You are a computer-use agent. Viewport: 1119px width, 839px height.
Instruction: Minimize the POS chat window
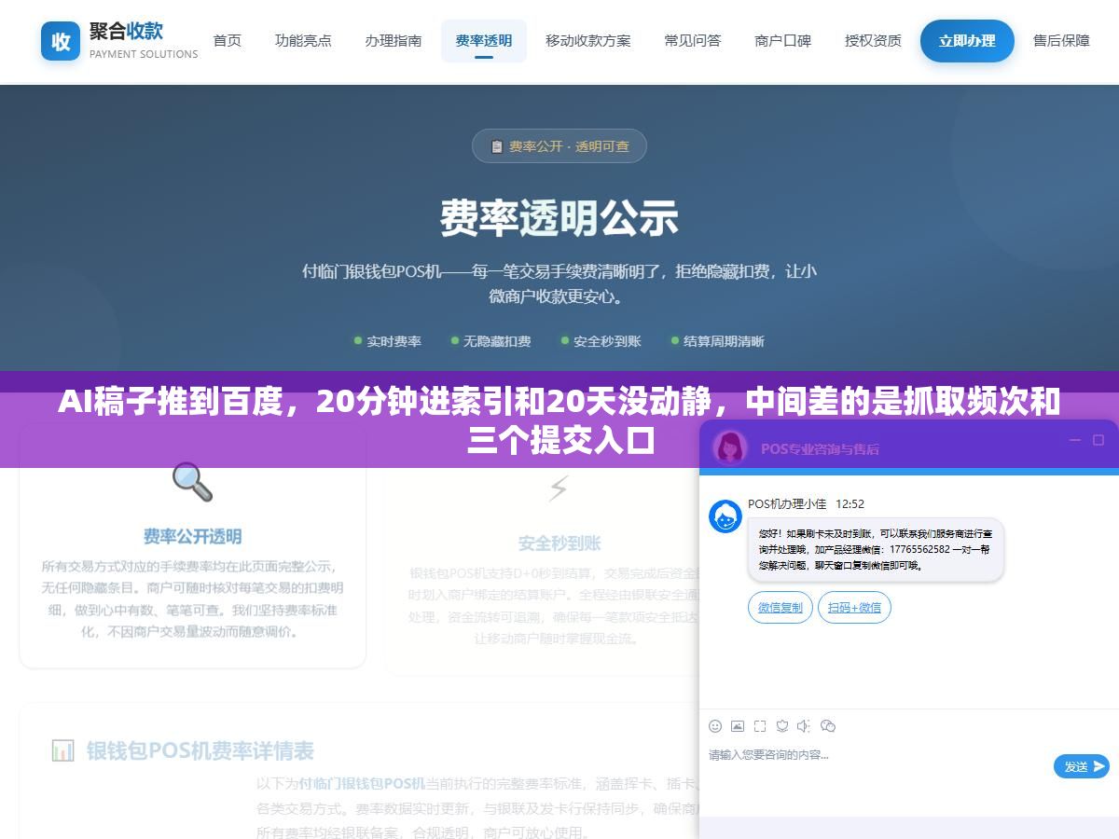click(1074, 440)
